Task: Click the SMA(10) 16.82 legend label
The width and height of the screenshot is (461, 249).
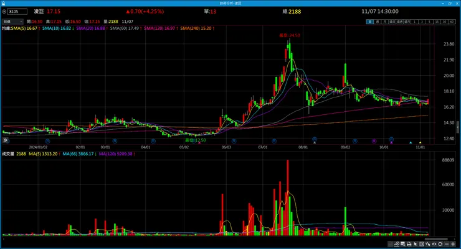Action: pyautogui.click(x=57, y=29)
